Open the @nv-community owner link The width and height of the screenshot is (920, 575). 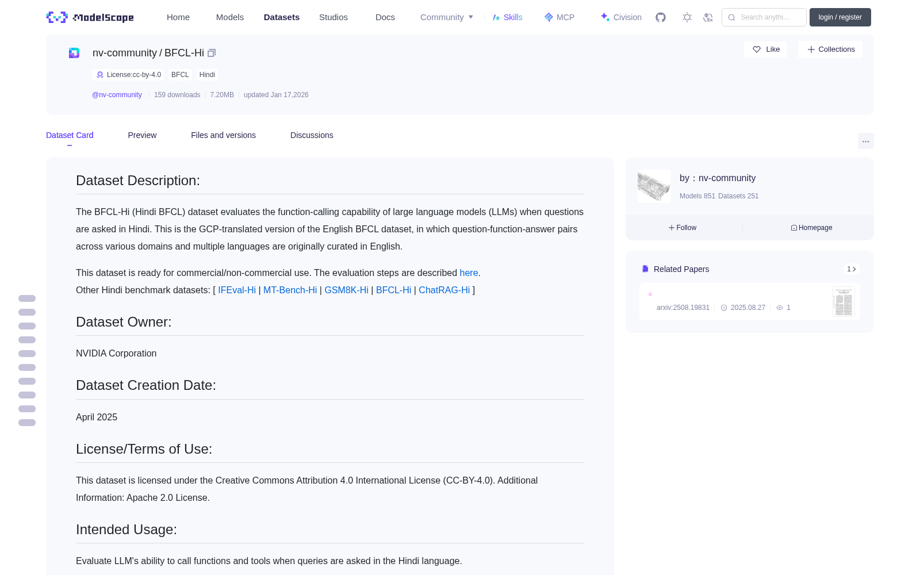(x=117, y=95)
